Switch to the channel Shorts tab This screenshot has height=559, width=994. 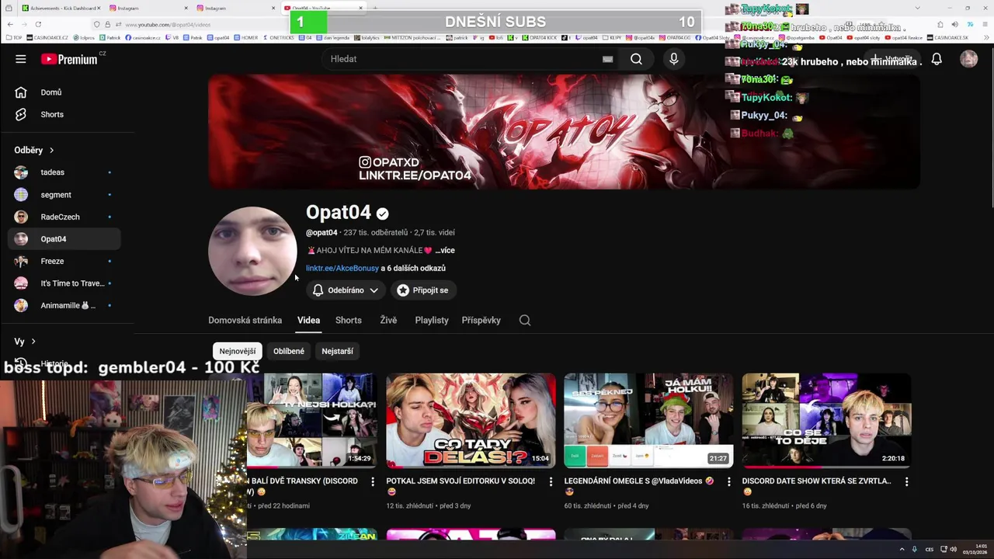click(x=349, y=320)
